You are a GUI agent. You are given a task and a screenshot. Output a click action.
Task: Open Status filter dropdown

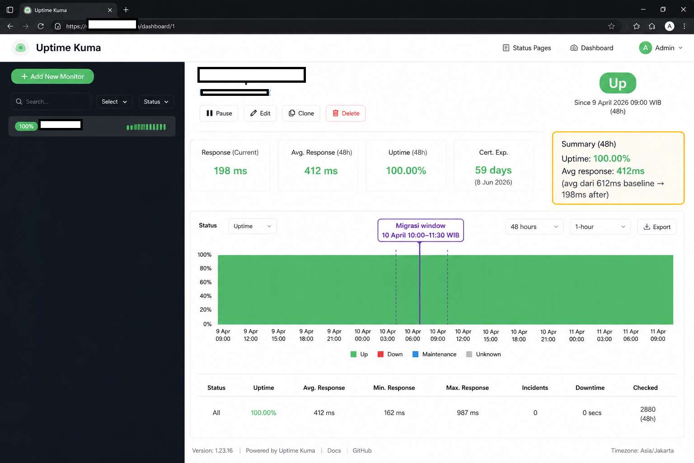tap(156, 102)
